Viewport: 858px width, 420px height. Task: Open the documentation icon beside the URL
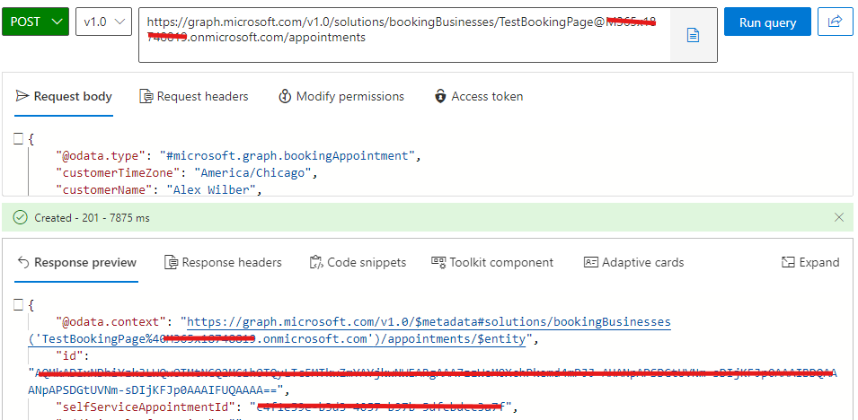[x=694, y=36]
